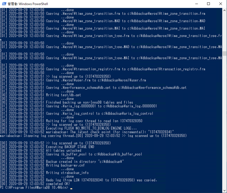This screenshot has width=227, height=193.
Task: Click the blinking cursor after the prompt
Action: tap(71, 188)
